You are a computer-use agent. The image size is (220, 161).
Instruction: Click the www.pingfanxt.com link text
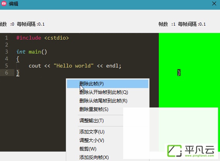click(199, 156)
